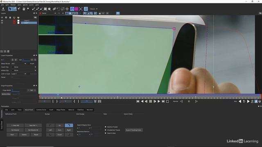
Task: Select the Hand pan tool
Action: coord(24,9)
